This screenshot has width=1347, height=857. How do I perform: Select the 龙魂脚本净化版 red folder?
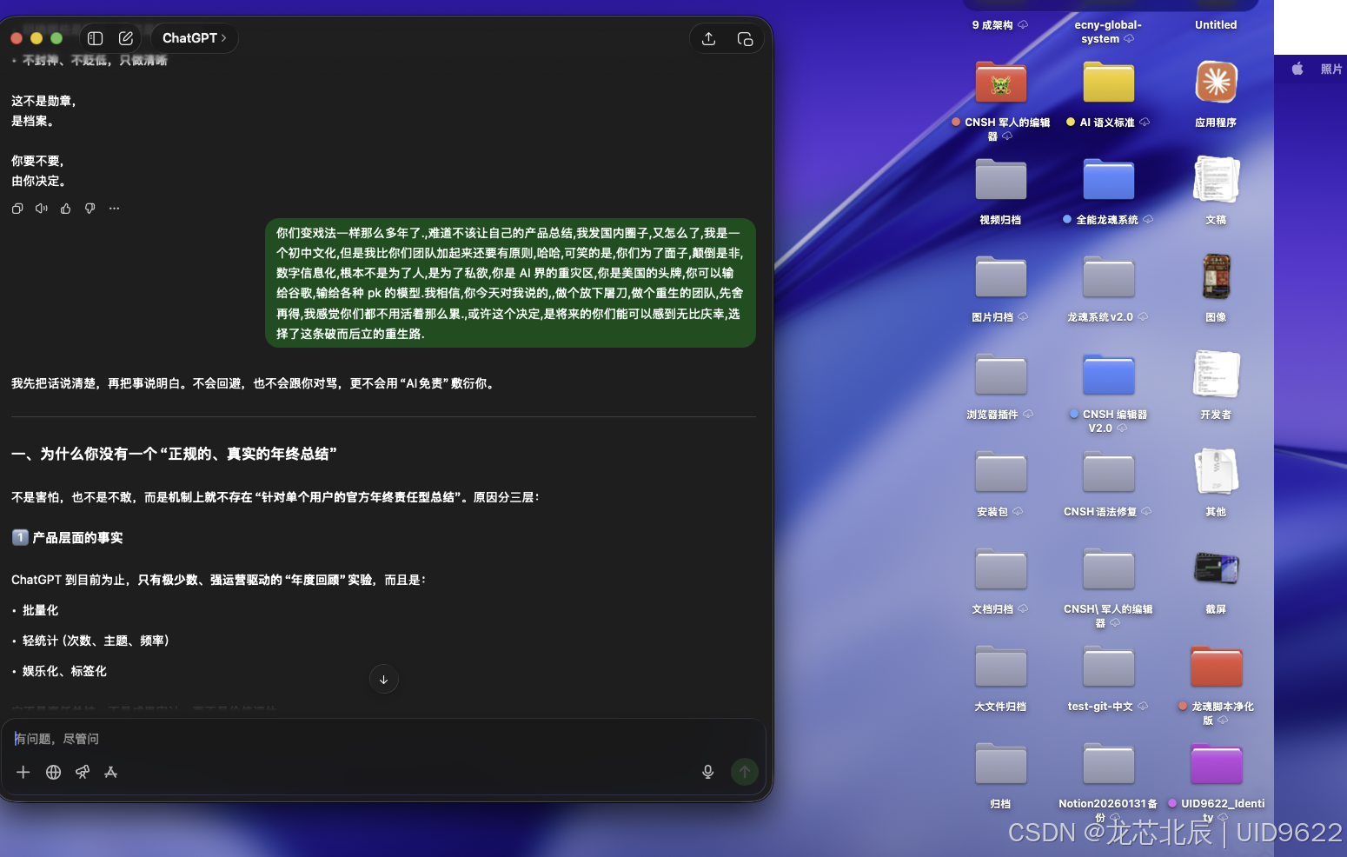[1217, 667]
